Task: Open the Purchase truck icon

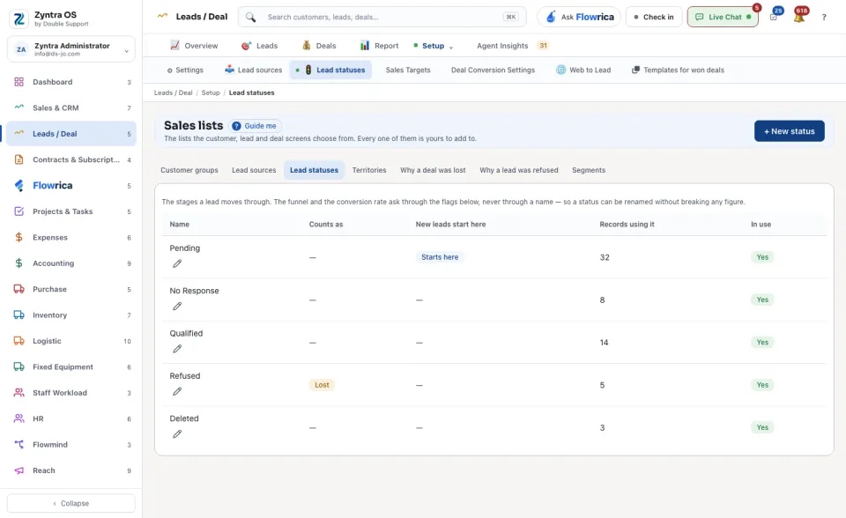Action: [x=19, y=289]
